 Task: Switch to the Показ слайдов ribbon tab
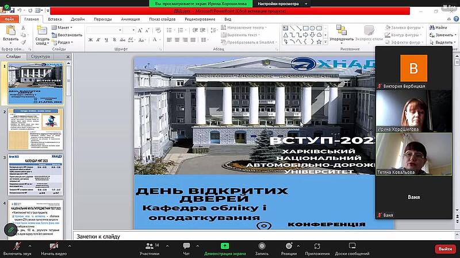[162, 19]
